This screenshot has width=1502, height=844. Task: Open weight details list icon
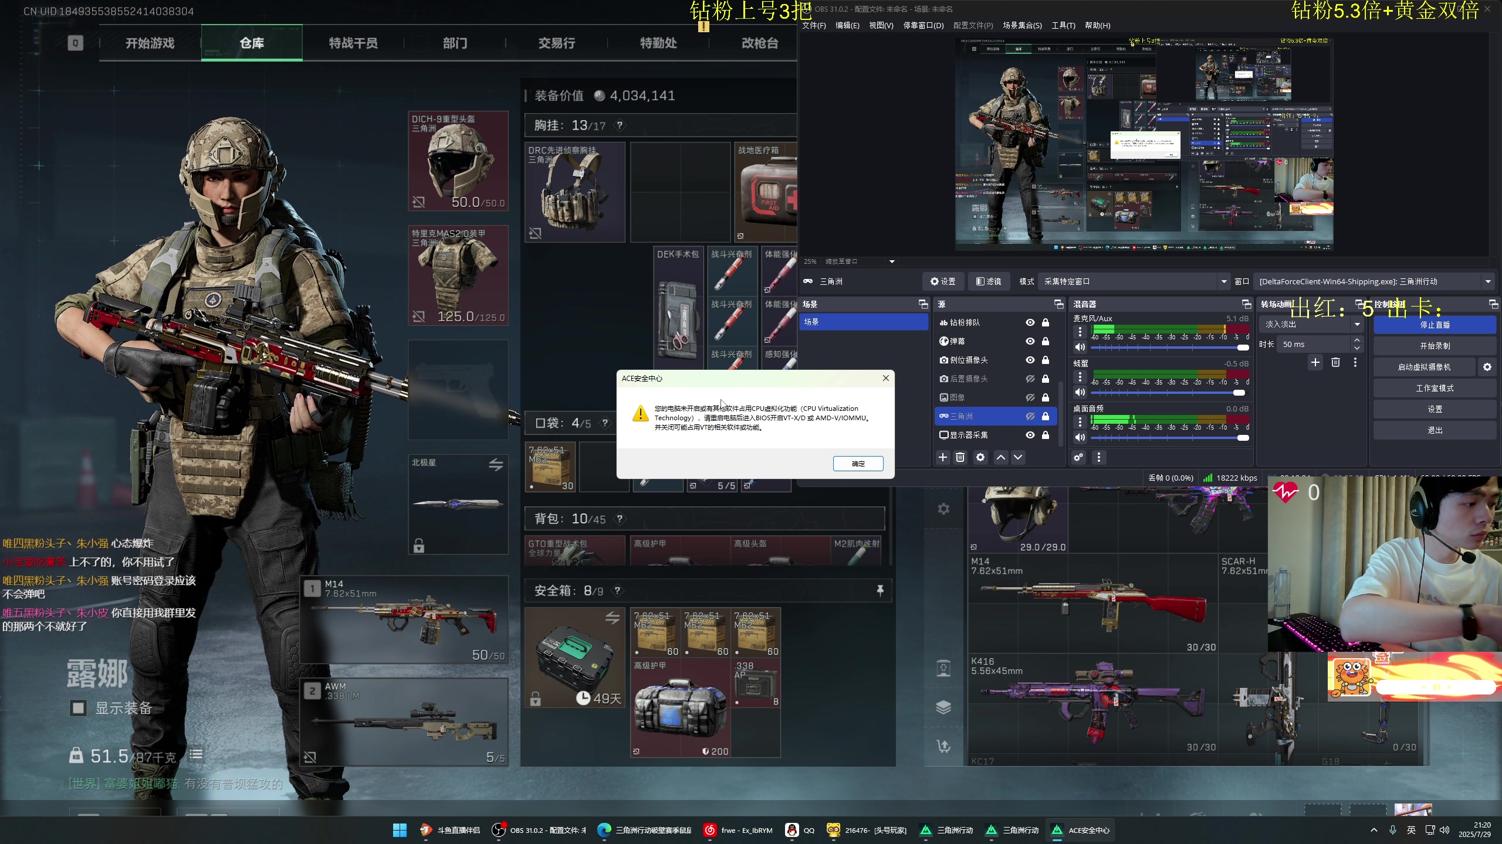tap(196, 755)
